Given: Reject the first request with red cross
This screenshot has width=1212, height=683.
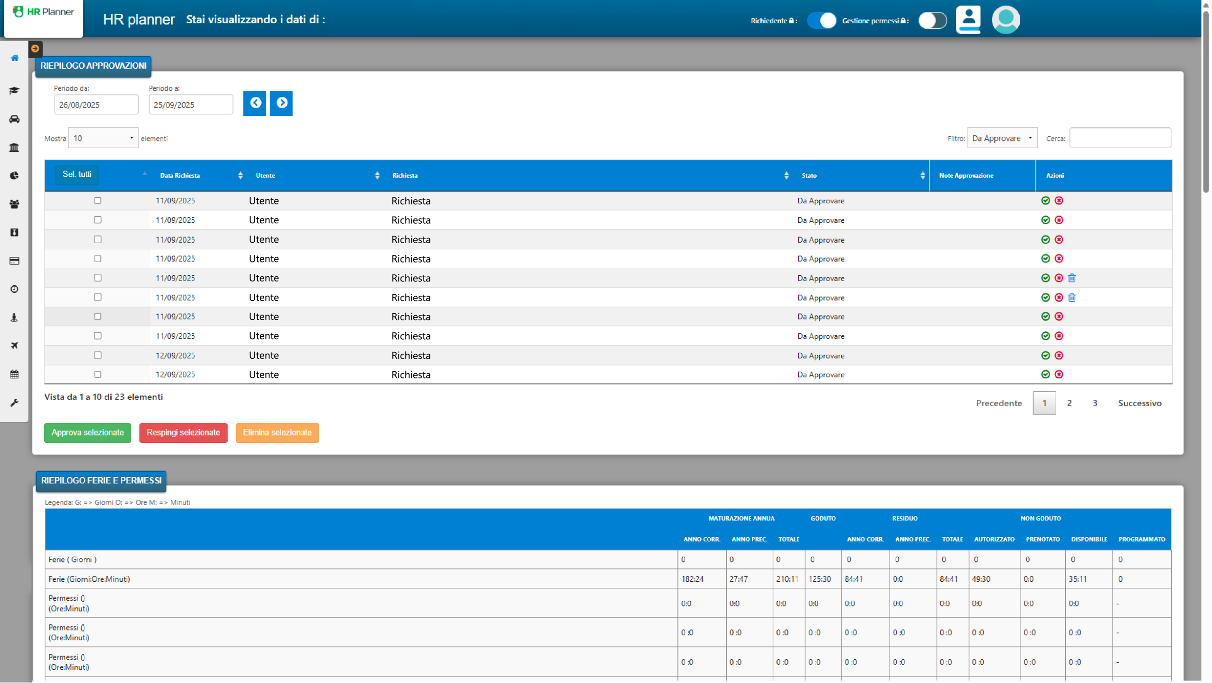Looking at the screenshot, I should click(1059, 201).
